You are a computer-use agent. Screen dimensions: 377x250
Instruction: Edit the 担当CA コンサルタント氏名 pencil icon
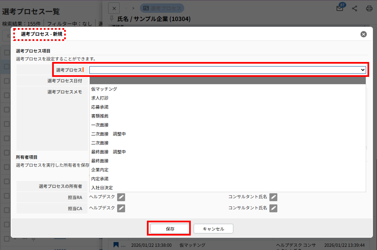273,208
